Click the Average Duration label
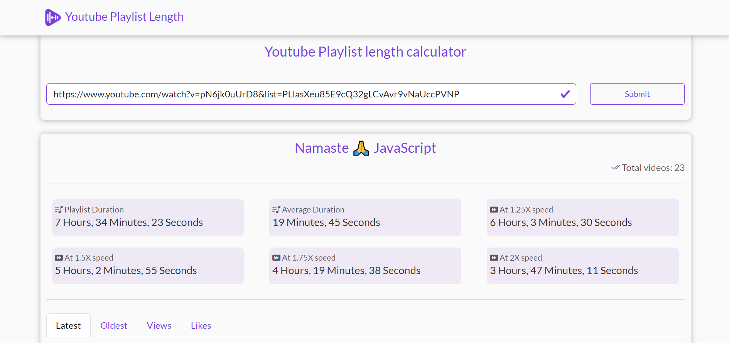This screenshot has width=729, height=343. coord(313,210)
